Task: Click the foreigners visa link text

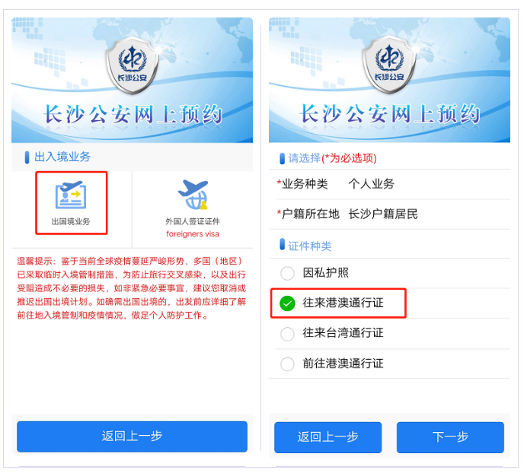Action: 193,233
